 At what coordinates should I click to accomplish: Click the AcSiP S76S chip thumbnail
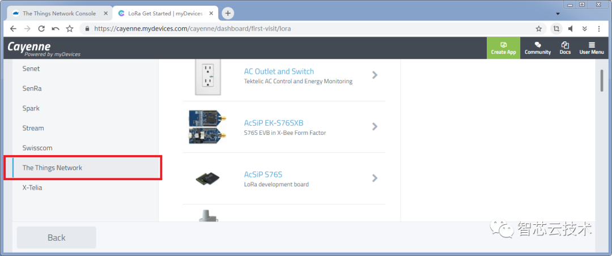coord(207,178)
